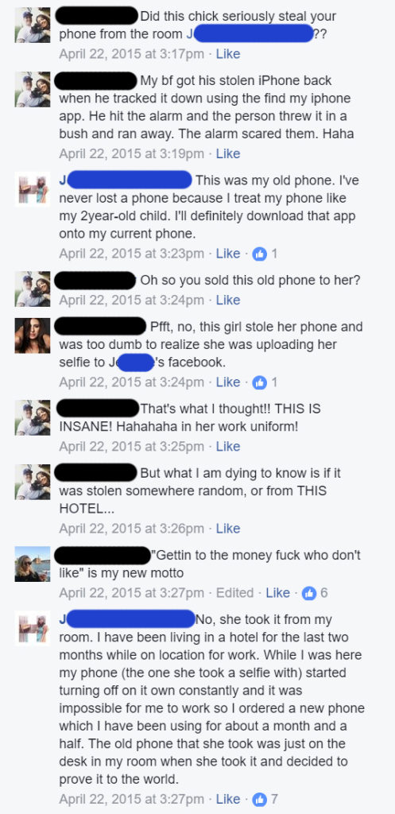This screenshot has width=395, height=814.
Task: Click thumbs-up icon on 3:24pm 'Pfft' comment
Action: (x=259, y=382)
